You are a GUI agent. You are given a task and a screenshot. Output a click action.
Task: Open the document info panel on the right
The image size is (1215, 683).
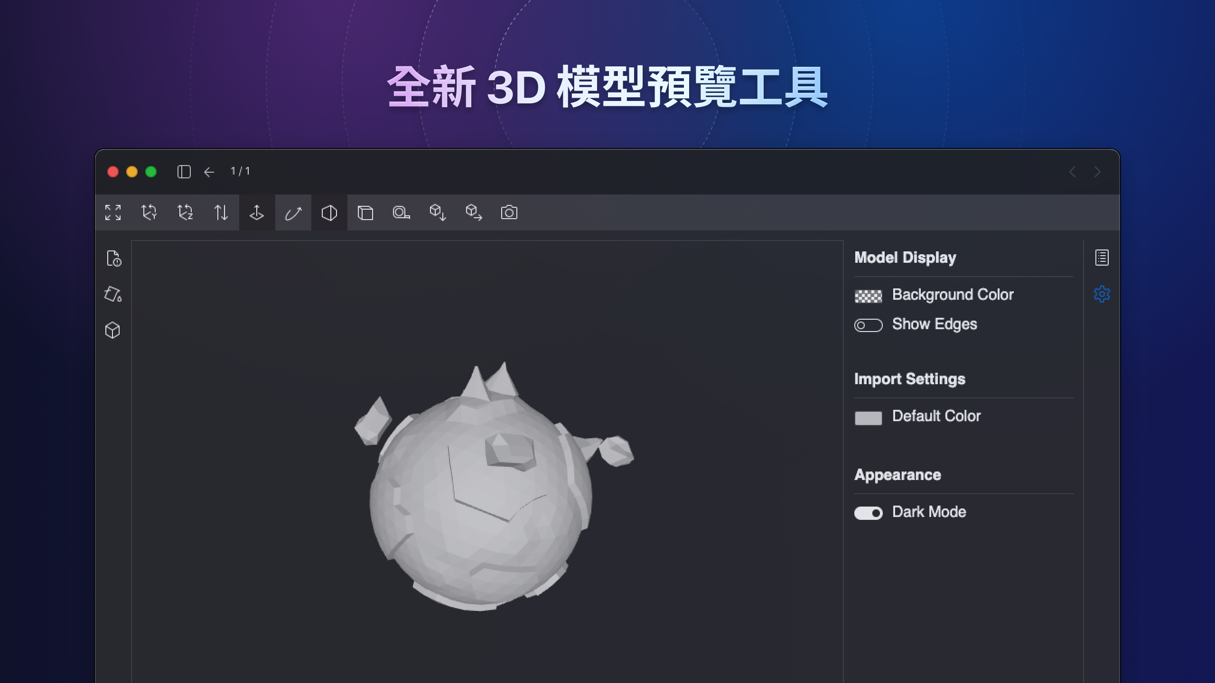pyautogui.click(x=1102, y=258)
